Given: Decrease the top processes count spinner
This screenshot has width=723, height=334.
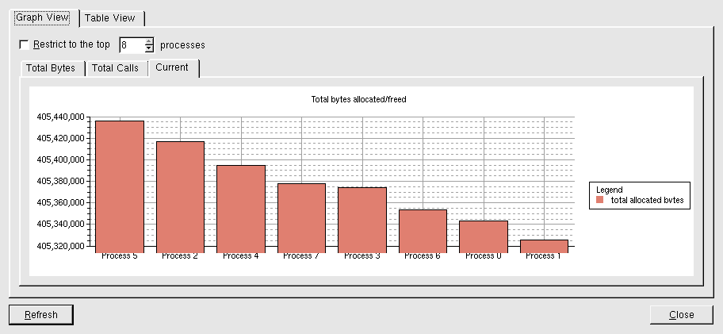Looking at the screenshot, I should pyautogui.click(x=149, y=48).
